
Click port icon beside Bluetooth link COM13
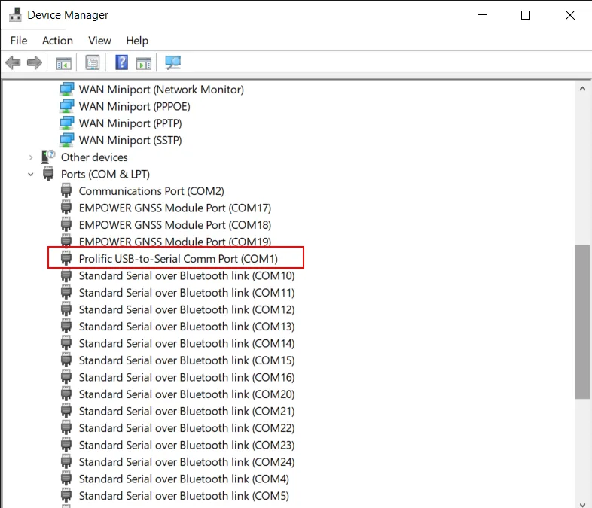pyautogui.click(x=66, y=327)
